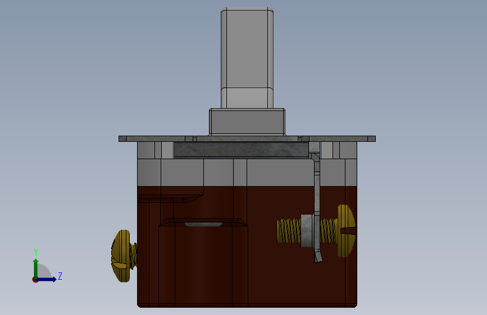Click the green Y axis arrow of the triad
This screenshot has width=487, height=315.
(x=36, y=267)
